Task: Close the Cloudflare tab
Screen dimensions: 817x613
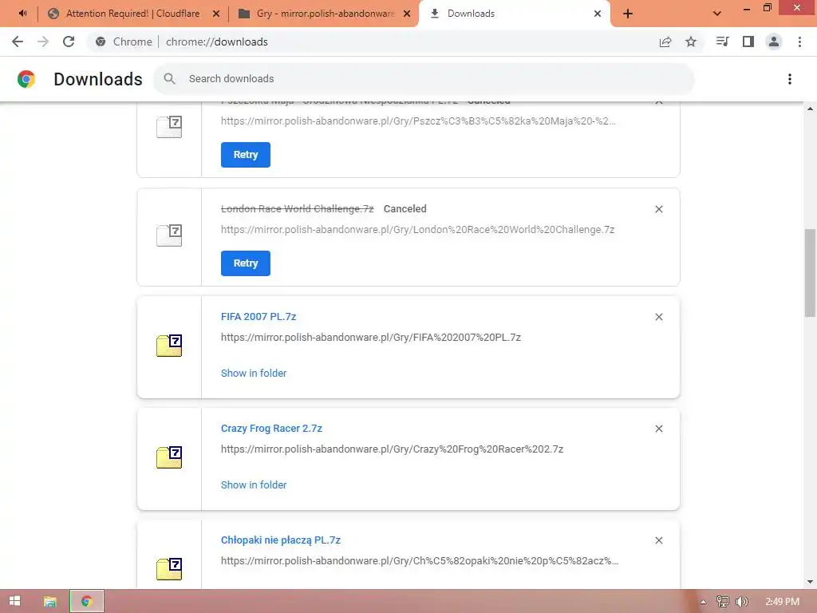Action: [x=216, y=14]
